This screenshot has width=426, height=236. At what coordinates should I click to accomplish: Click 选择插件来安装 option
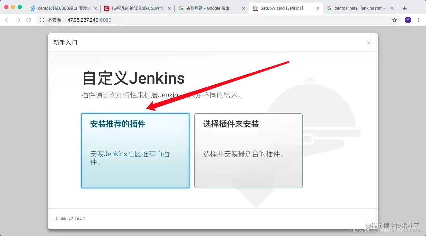point(248,150)
